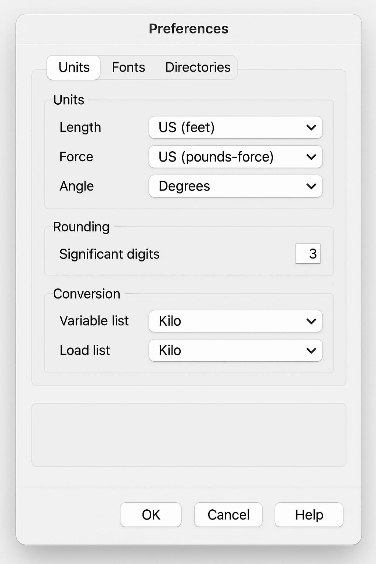Image resolution: width=376 pixels, height=564 pixels.
Task: Click the Length label text
Action: point(80,127)
